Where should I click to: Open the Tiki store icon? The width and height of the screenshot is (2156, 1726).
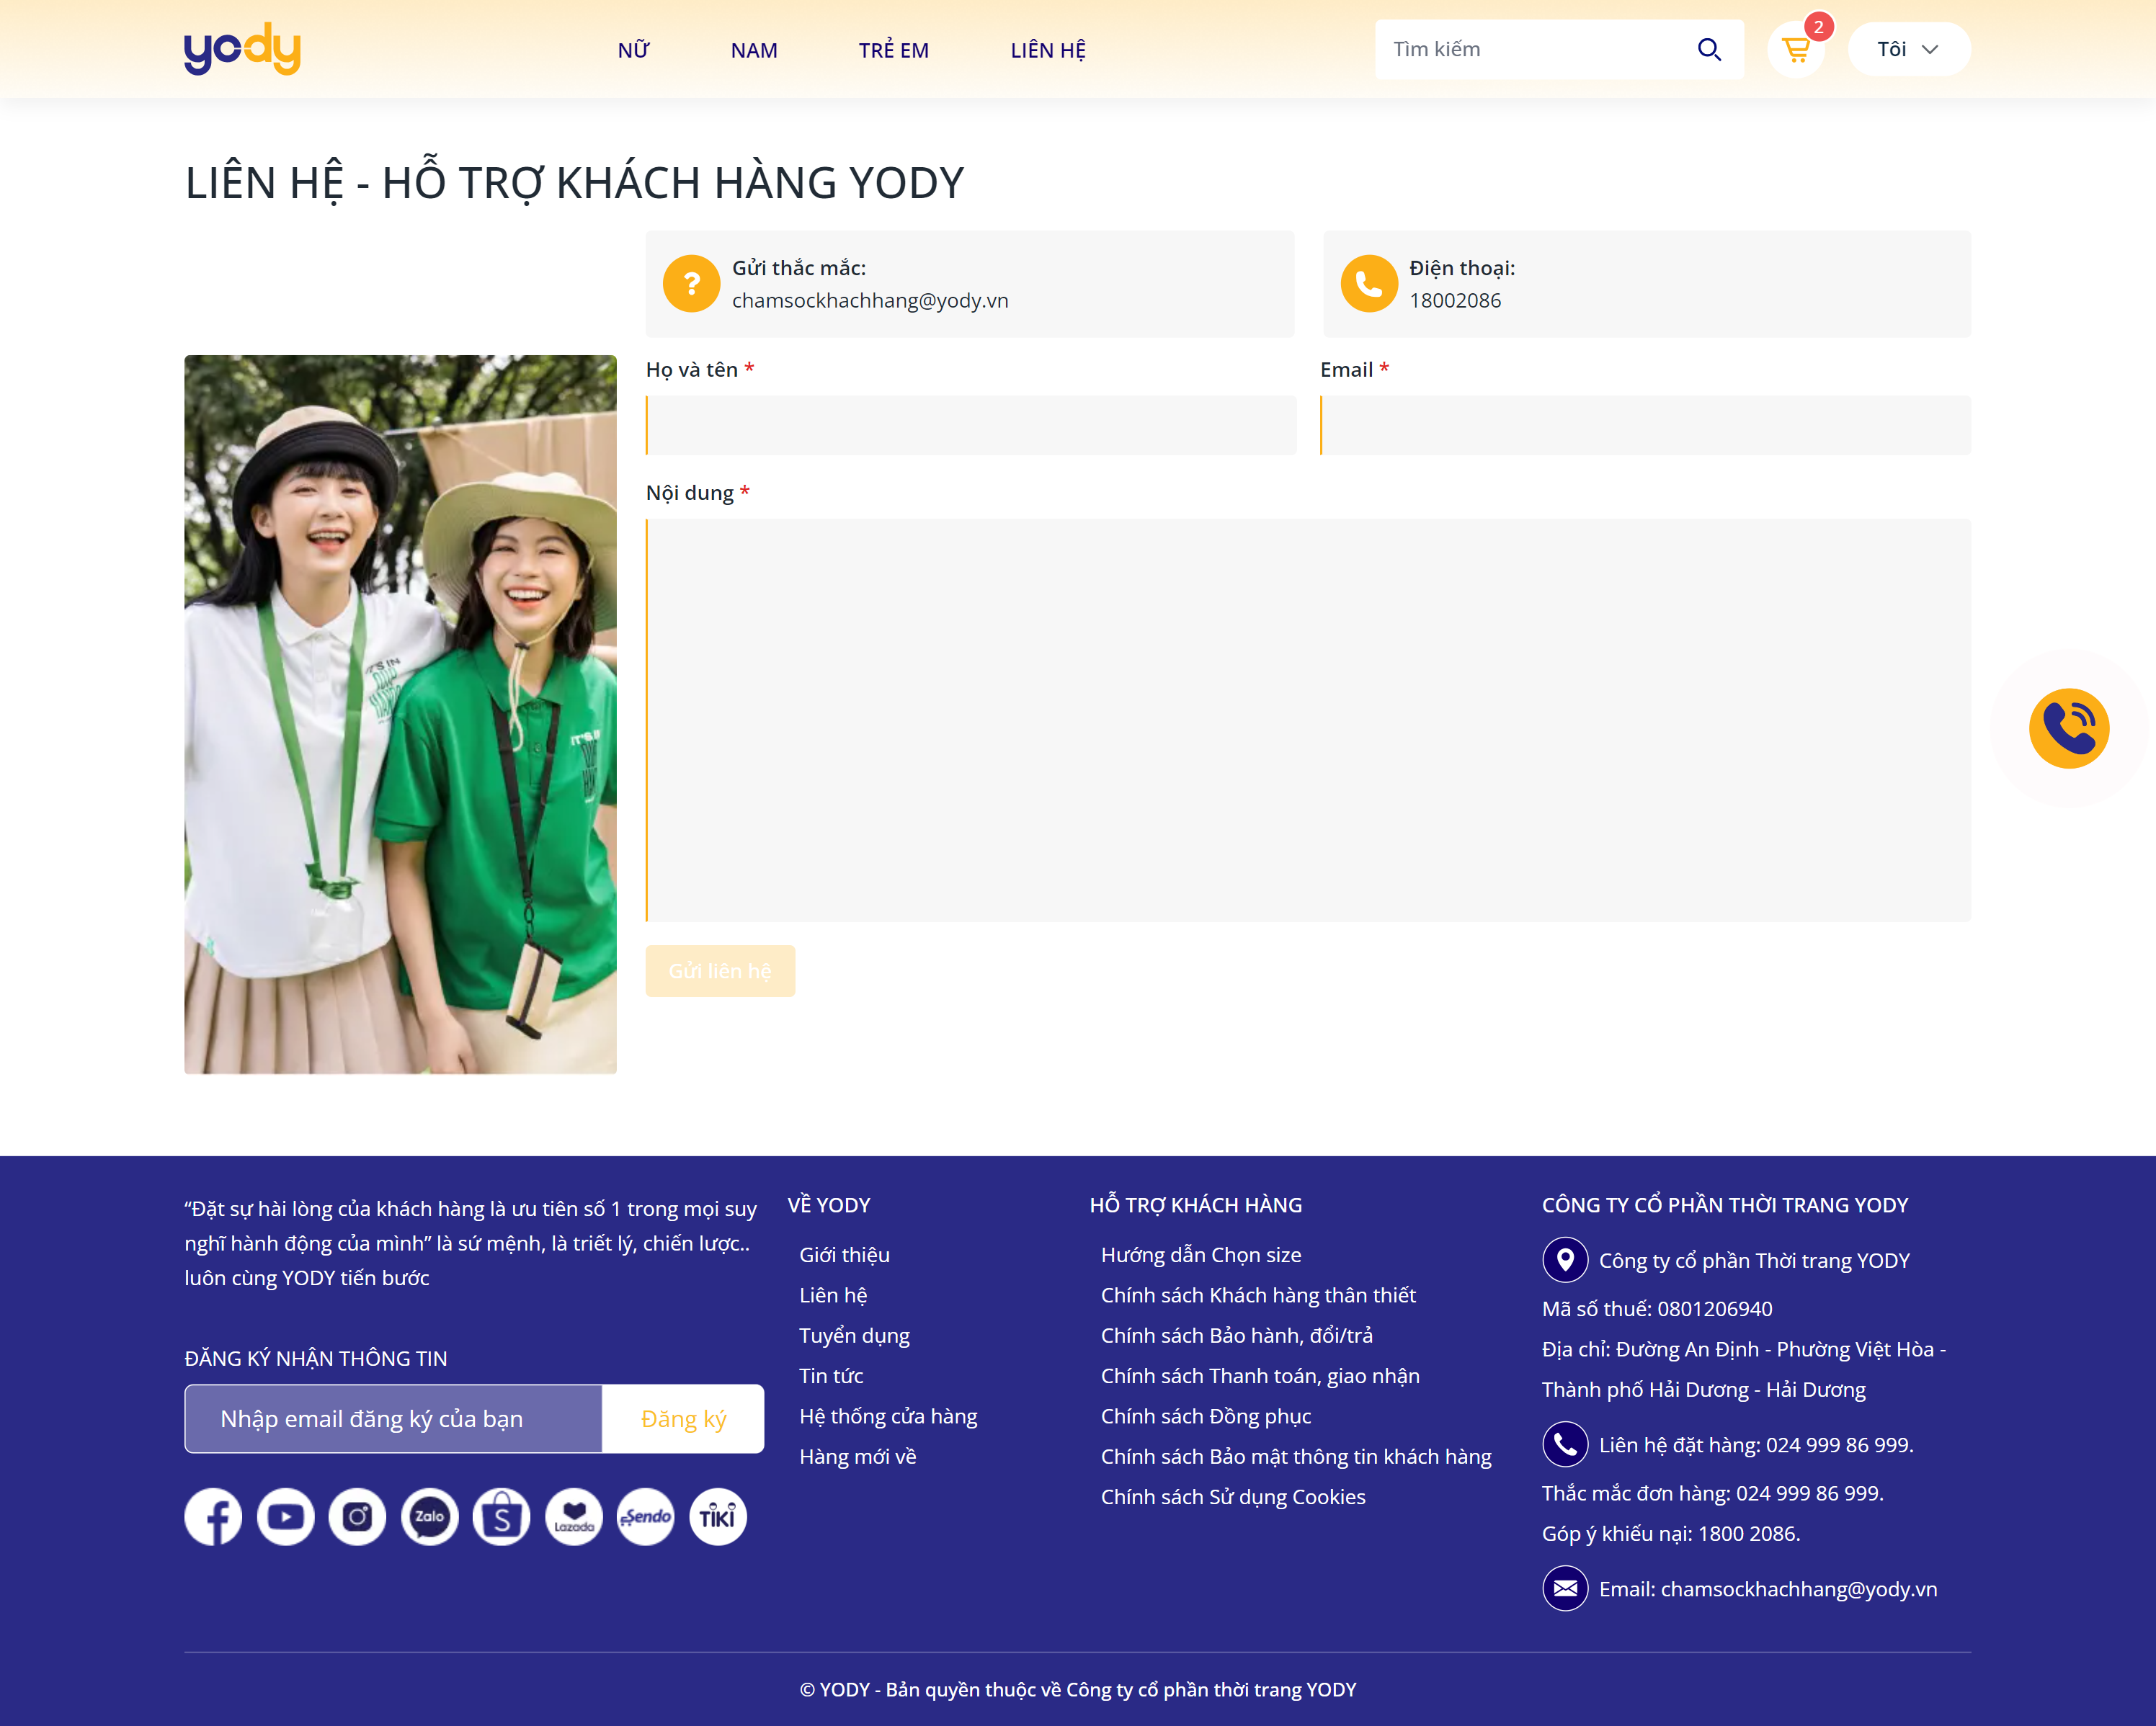(x=717, y=1517)
